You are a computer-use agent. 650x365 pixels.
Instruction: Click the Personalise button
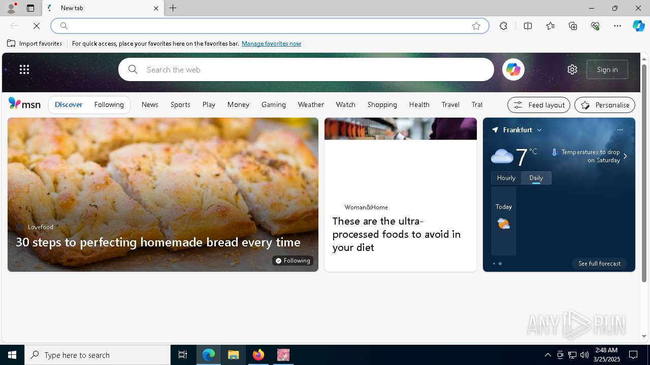605,105
